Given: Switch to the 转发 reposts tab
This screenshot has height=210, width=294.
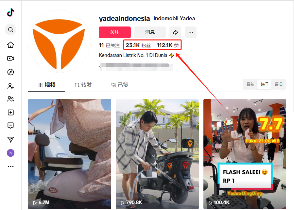Looking at the screenshot, I should click(83, 85).
